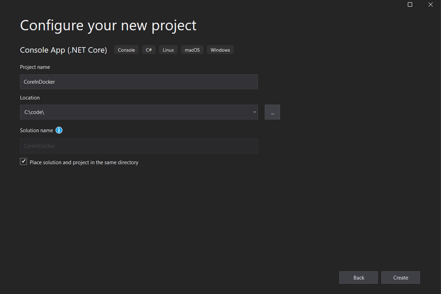
Task: Uncheck Place solution and project in same directory
Action: pyautogui.click(x=23, y=161)
